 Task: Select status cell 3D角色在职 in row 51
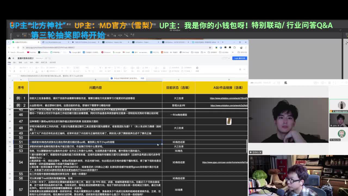pyautogui.click(x=179, y=142)
